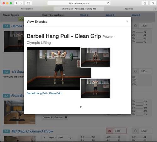The image size is (157, 142).
Task: Click the 3.00 kg weight field
Action: 62,138
